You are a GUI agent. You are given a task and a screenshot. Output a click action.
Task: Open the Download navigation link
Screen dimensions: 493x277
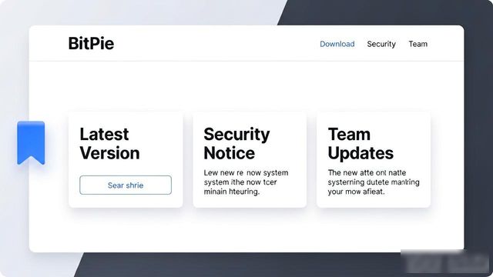(x=337, y=44)
